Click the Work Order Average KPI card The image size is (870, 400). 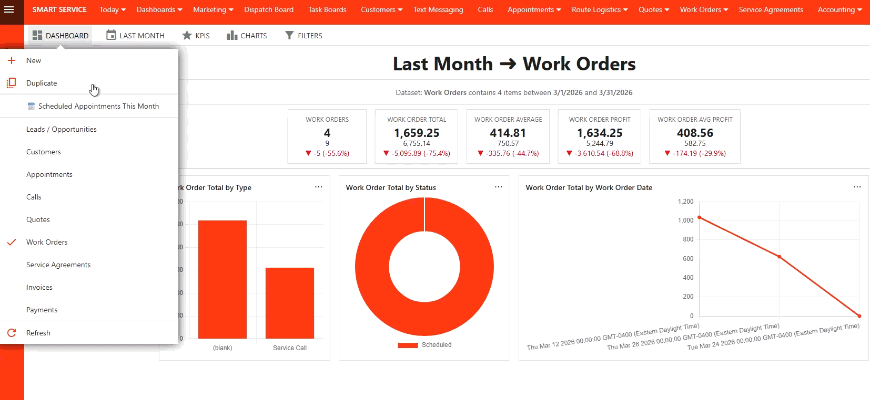coord(508,136)
